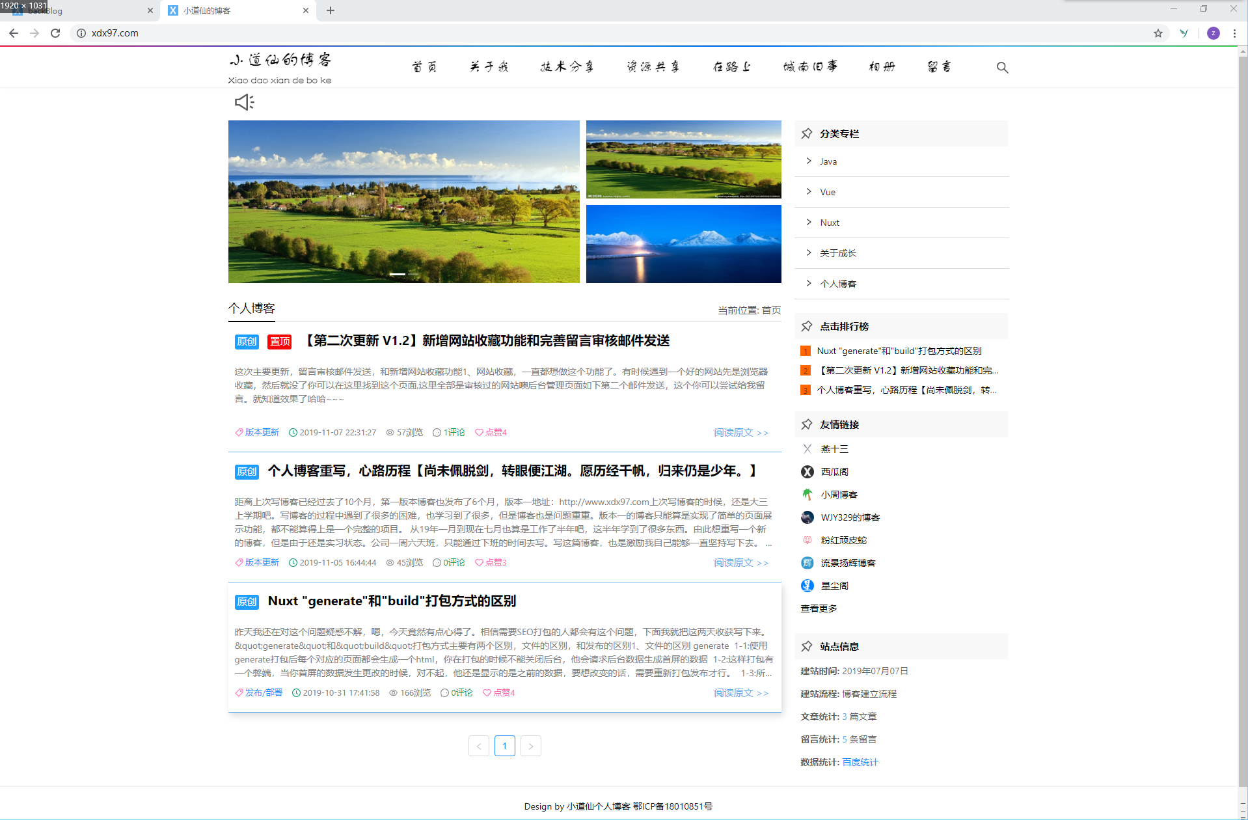The image size is (1248, 820).
Task: Click the palm tree icon beside 小周博客
Action: [807, 494]
